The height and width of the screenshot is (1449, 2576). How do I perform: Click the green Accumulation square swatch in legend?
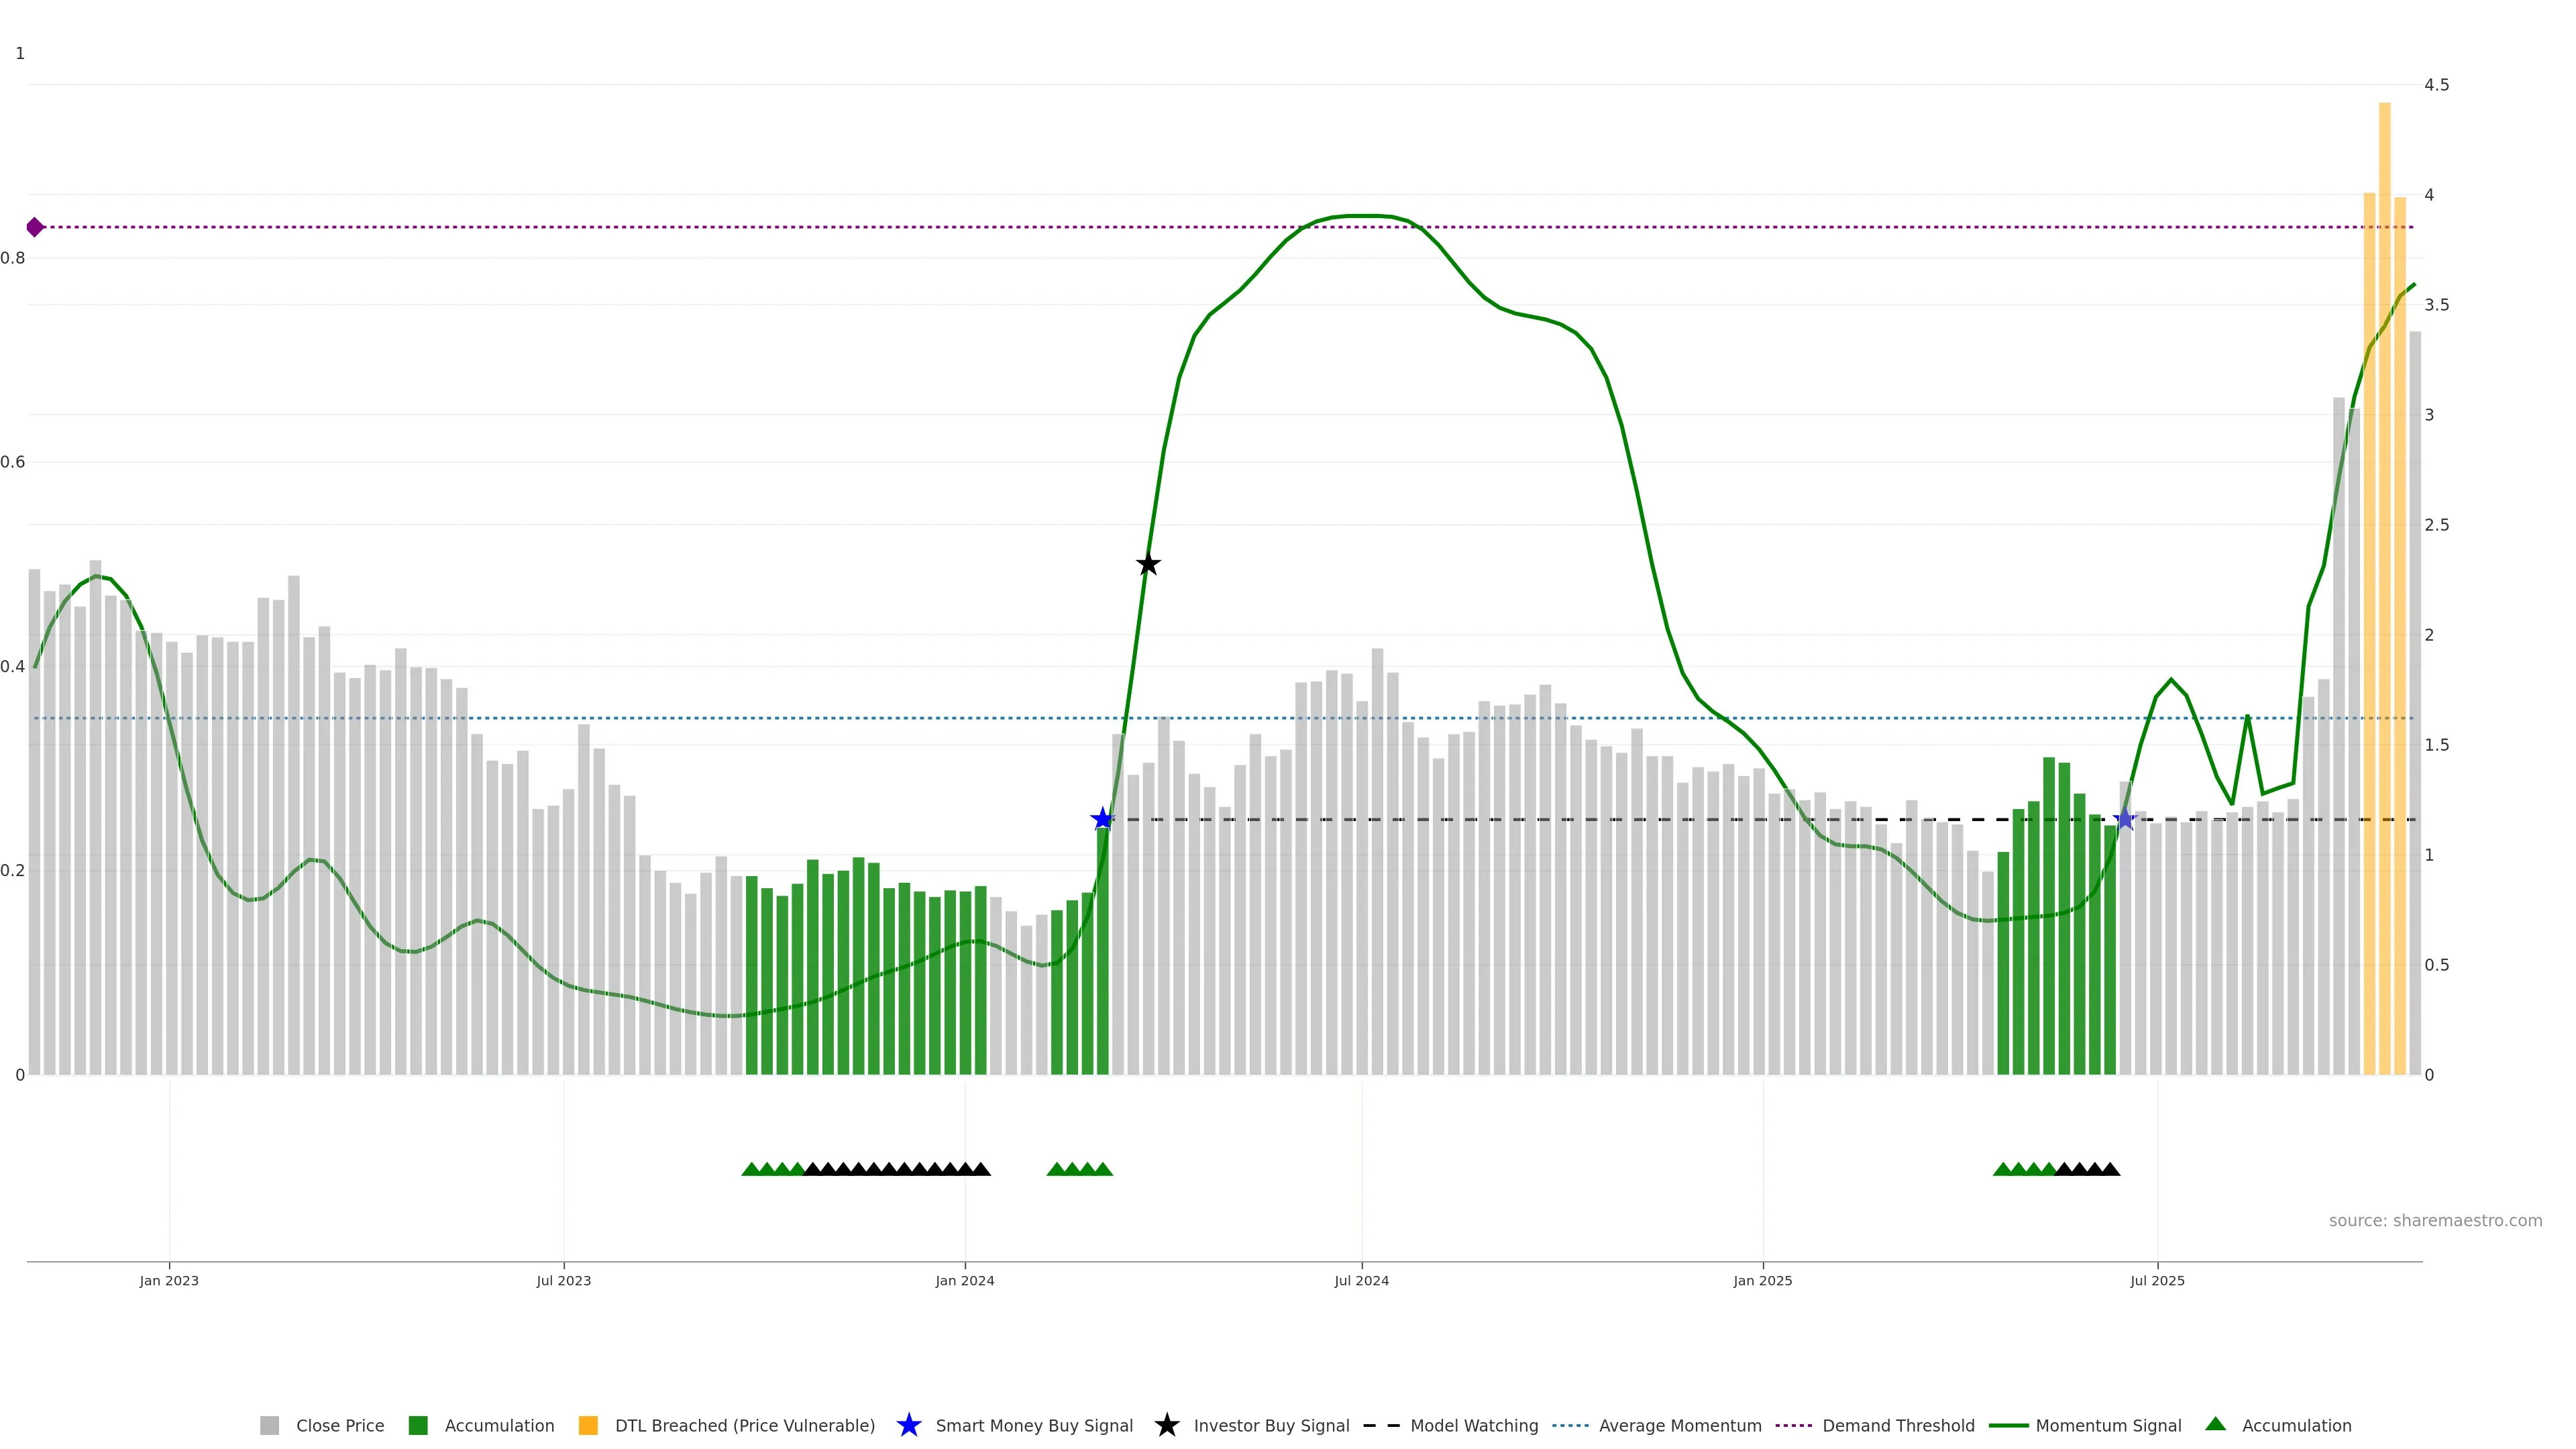418,1425
